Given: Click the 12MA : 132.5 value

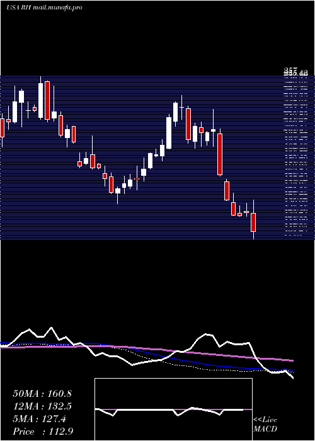Looking at the screenshot, I should 42,406.
